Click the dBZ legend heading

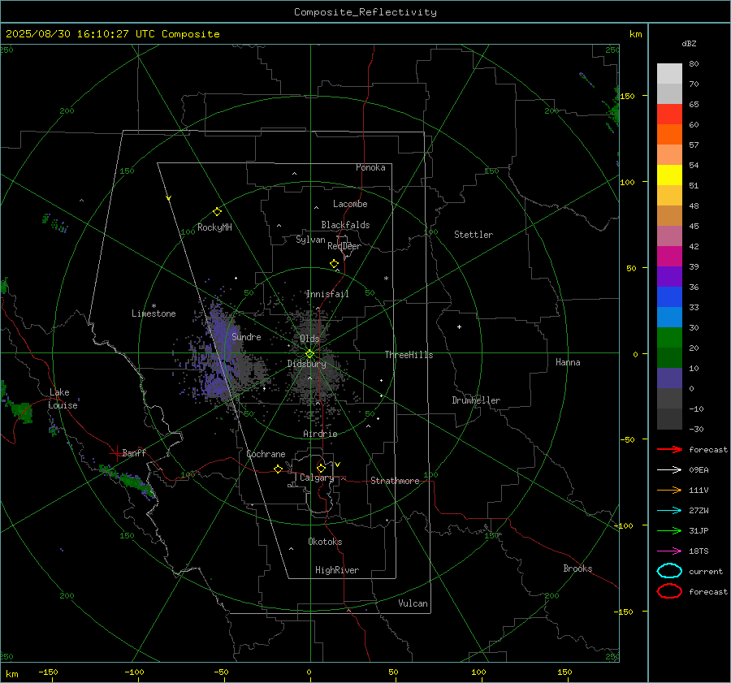pyautogui.click(x=689, y=43)
